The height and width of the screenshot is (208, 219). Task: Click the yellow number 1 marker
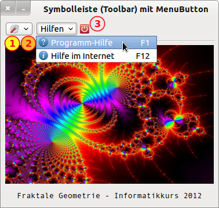pos(12,43)
